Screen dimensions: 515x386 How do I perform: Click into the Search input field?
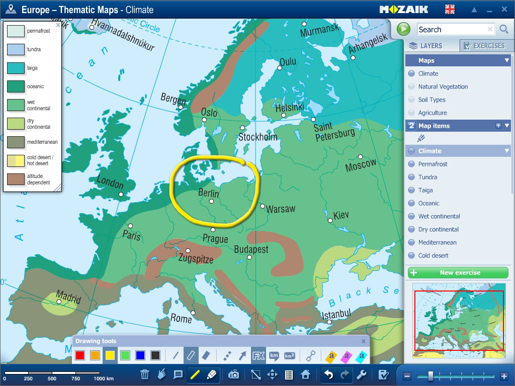451,30
